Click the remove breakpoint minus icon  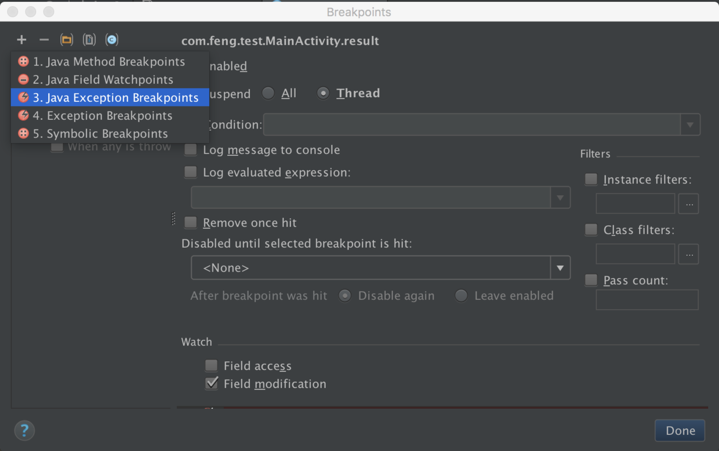point(43,39)
